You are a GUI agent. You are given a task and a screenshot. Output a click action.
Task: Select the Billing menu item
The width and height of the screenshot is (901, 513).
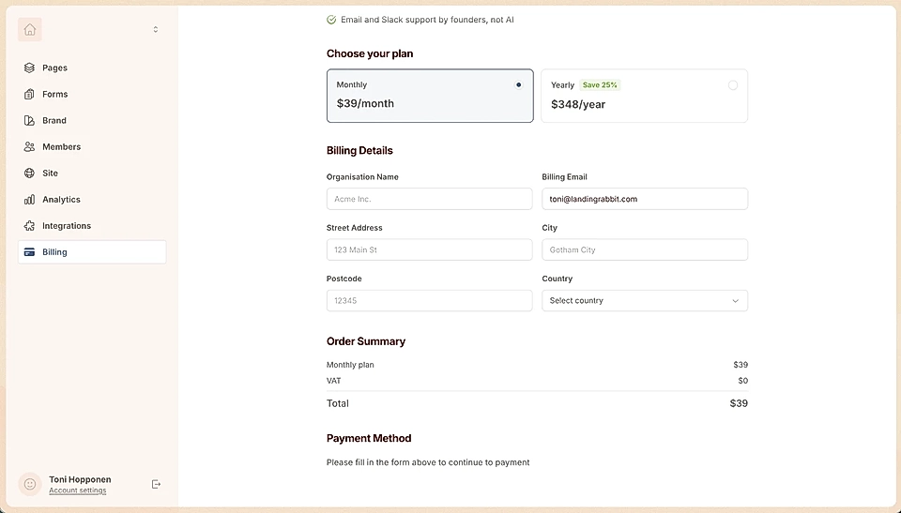click(x=92, y=252)
